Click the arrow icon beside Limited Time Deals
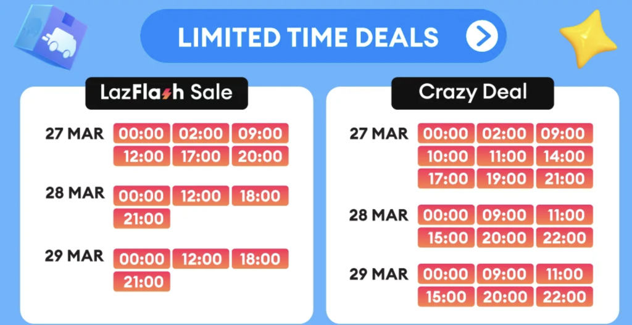This screenshot has height=325, width=632. 481,36
